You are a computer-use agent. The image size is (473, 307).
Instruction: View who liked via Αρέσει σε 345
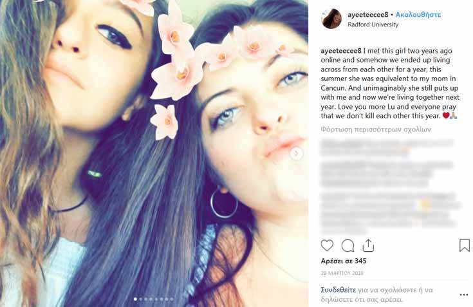[x=344, y=261]
